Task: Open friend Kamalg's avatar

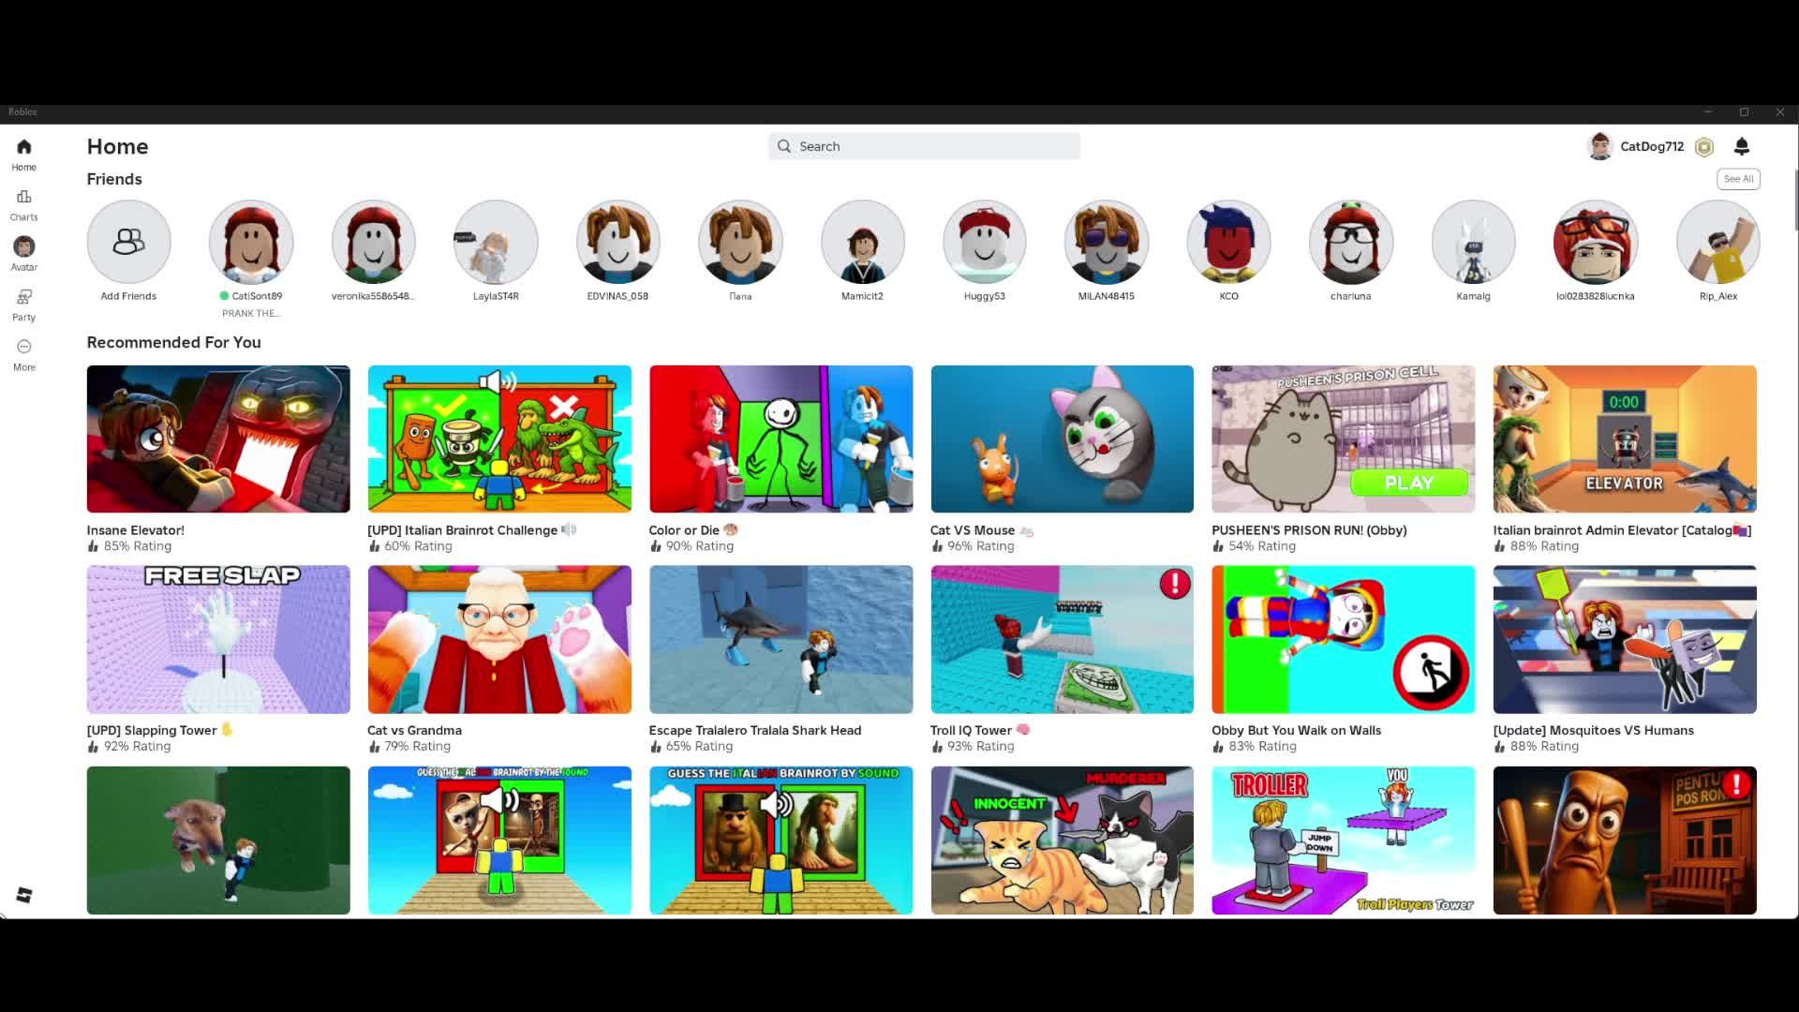Action: click(x=1474, y=242)
